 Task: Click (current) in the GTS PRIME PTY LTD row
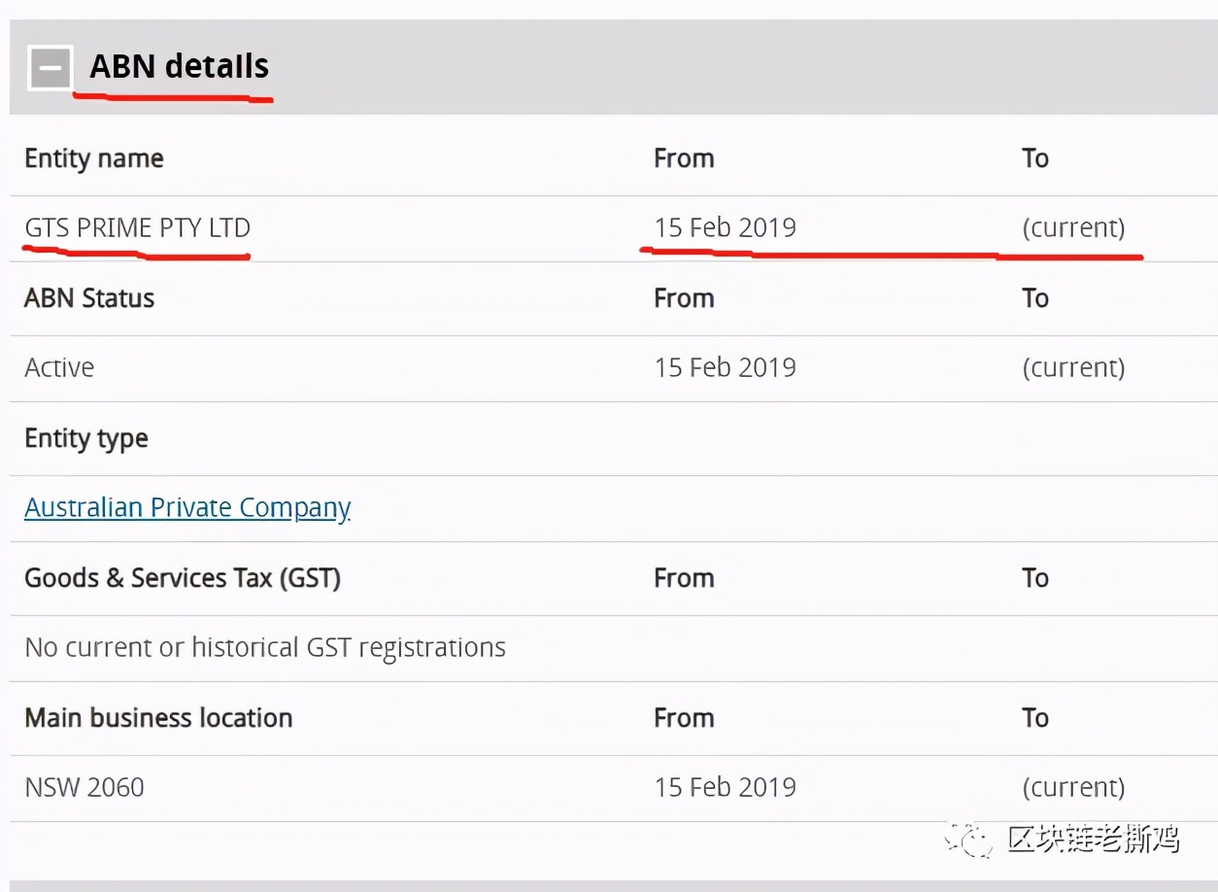coord(1073,228)
